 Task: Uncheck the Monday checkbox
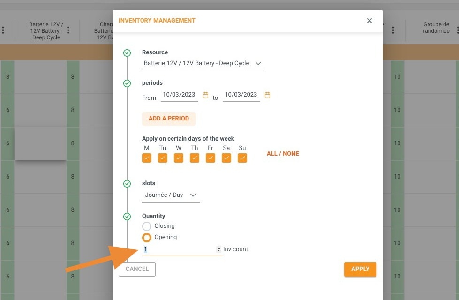click(147, 158)
